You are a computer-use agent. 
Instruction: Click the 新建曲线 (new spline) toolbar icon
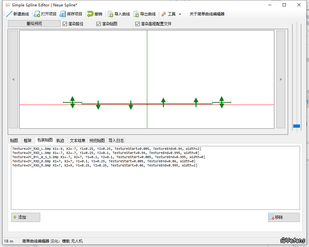click(9, 14)
